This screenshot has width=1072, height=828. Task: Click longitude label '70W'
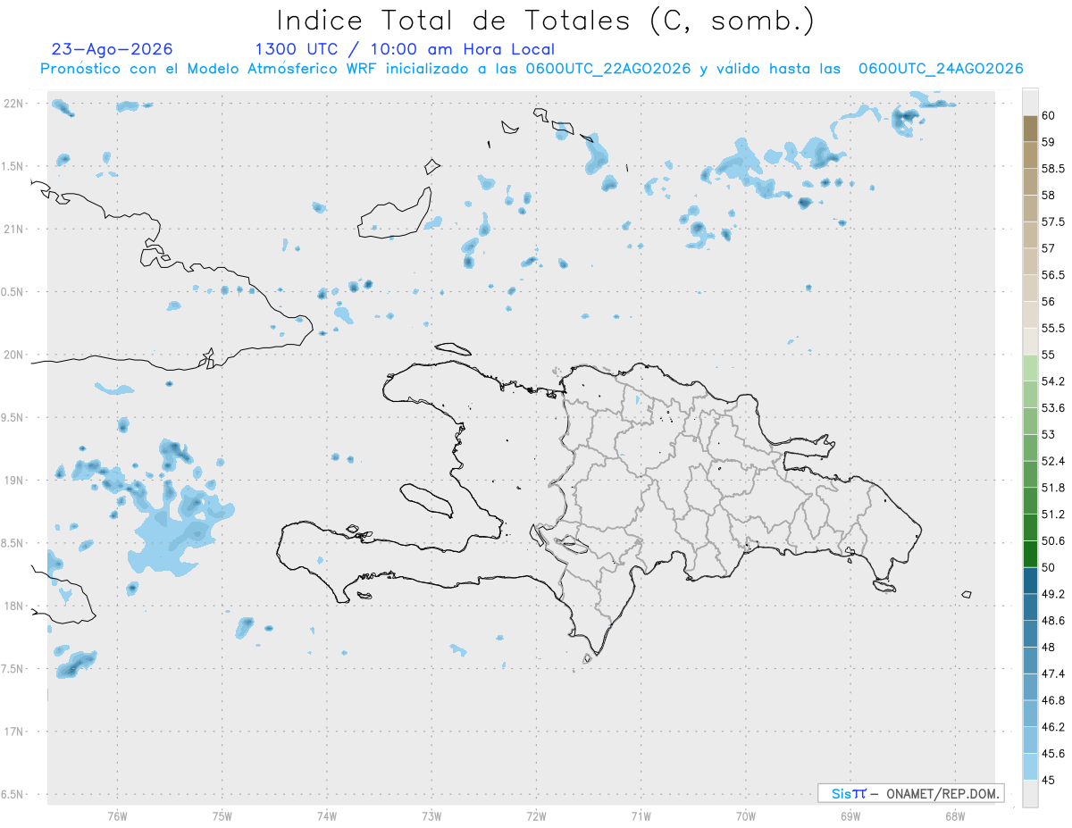(746, 815)
